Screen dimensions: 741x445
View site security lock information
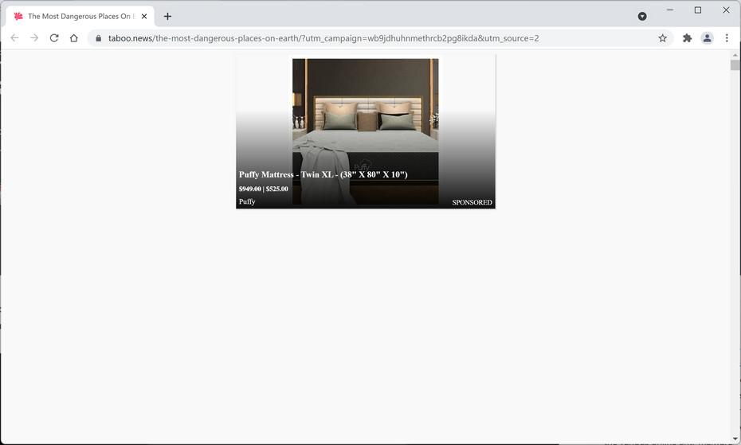[x=98, y=38]
